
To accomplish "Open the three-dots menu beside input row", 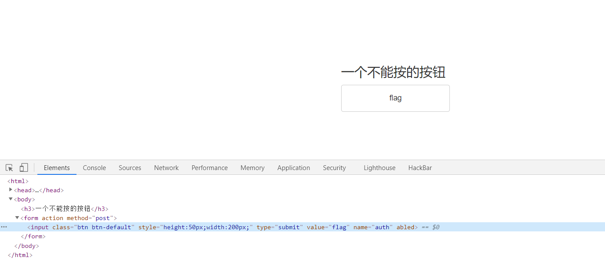I will 4,227.
